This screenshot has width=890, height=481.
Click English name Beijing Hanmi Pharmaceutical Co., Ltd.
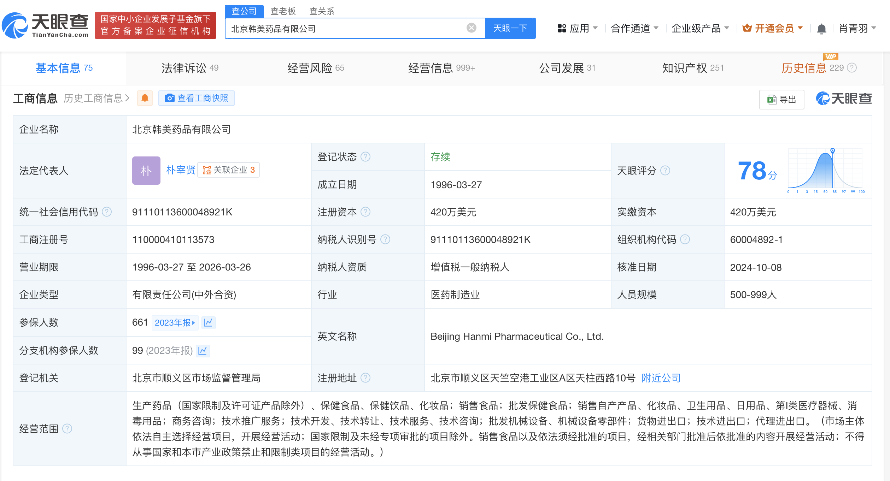[517, 336]
